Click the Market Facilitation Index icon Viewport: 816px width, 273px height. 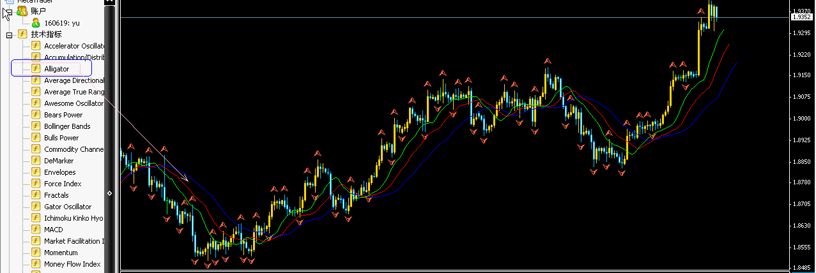[36, 241]
